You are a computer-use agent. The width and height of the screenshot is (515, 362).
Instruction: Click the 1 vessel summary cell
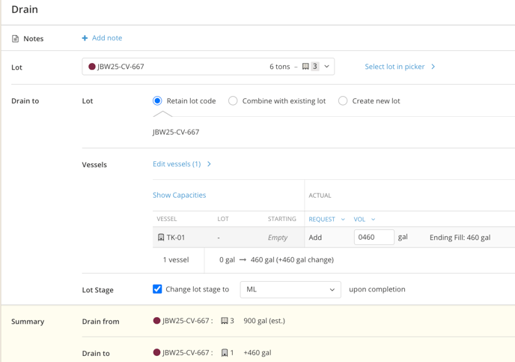tap(176, 260)
